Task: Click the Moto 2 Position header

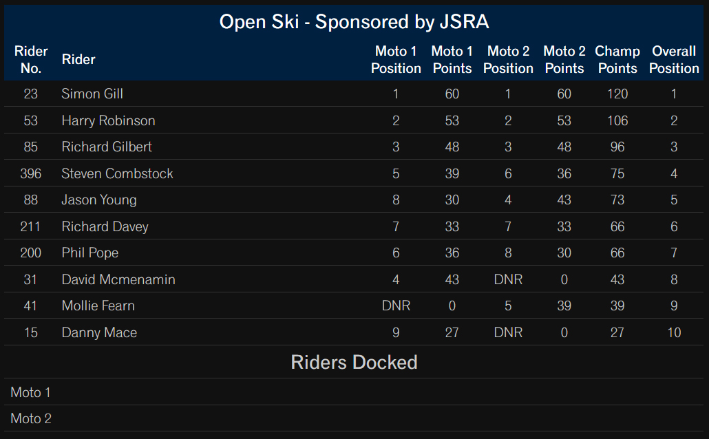Action: [x=508, y=60]
